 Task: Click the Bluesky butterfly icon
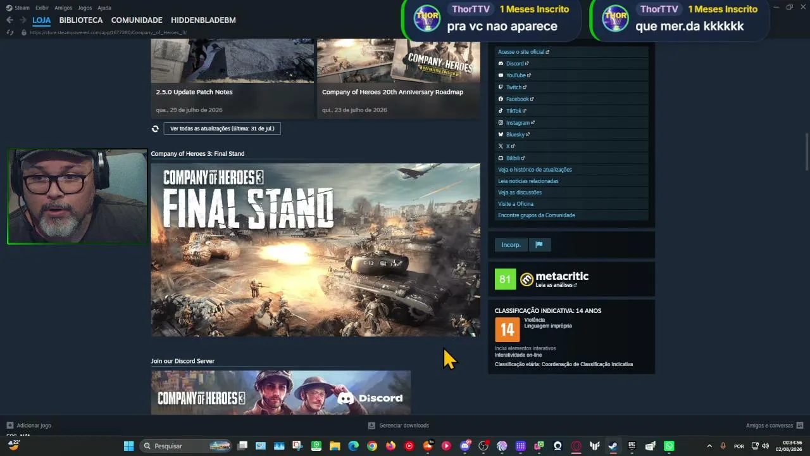pos(501,134)
